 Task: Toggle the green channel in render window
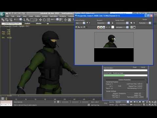101,27
